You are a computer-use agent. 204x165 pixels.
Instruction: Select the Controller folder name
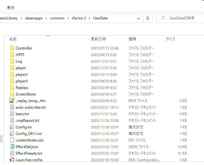pos(24,48)
